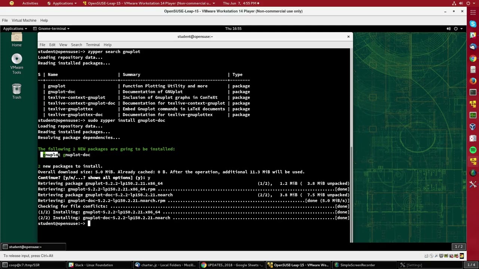This screenshot has width=479, height=269.
Task: Click guest power icon in top panel
Action: point(456,28)
